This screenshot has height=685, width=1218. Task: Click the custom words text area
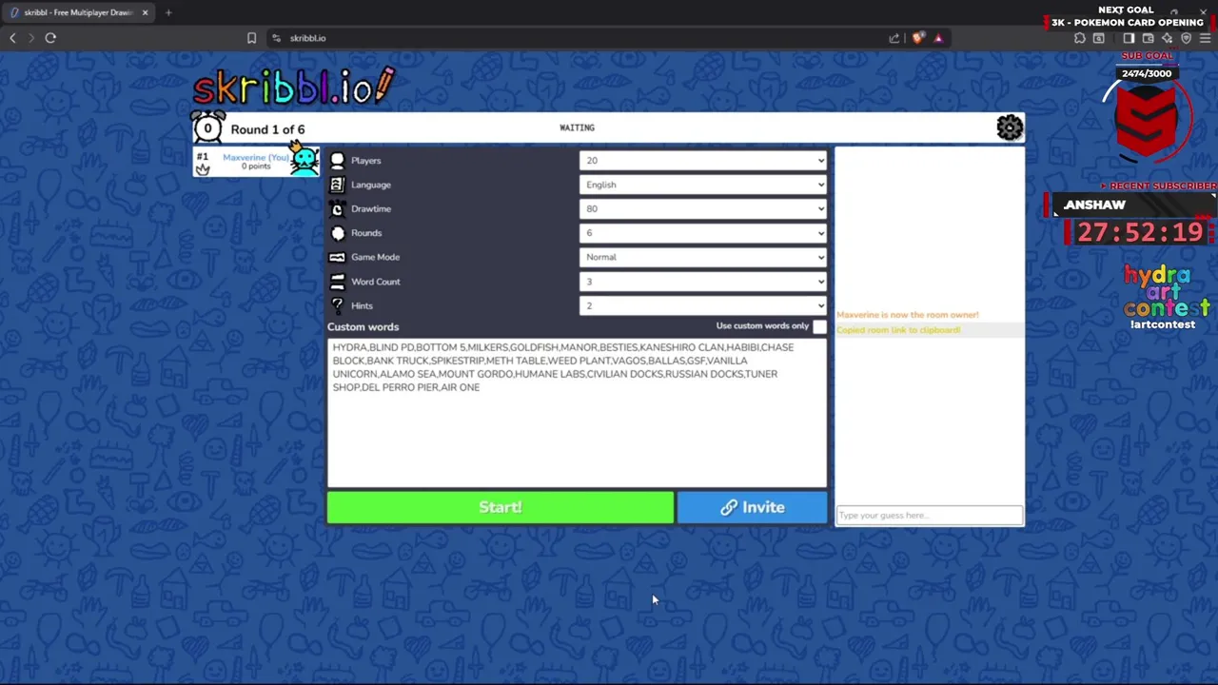pyautogui.click(x=577, y=413)
